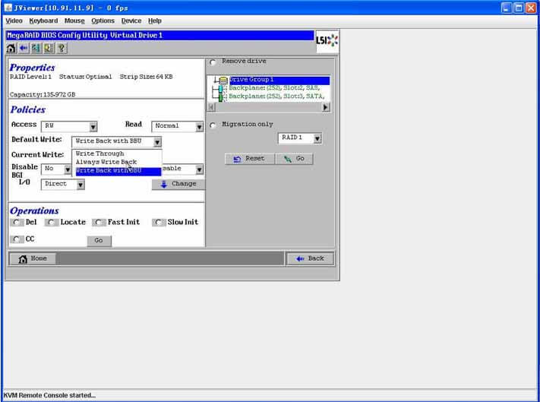Open the Access policy dropdown
Image resolution: width=540 pixels, height=402 pixels.
pyautogui.click(x=93, y=127)
